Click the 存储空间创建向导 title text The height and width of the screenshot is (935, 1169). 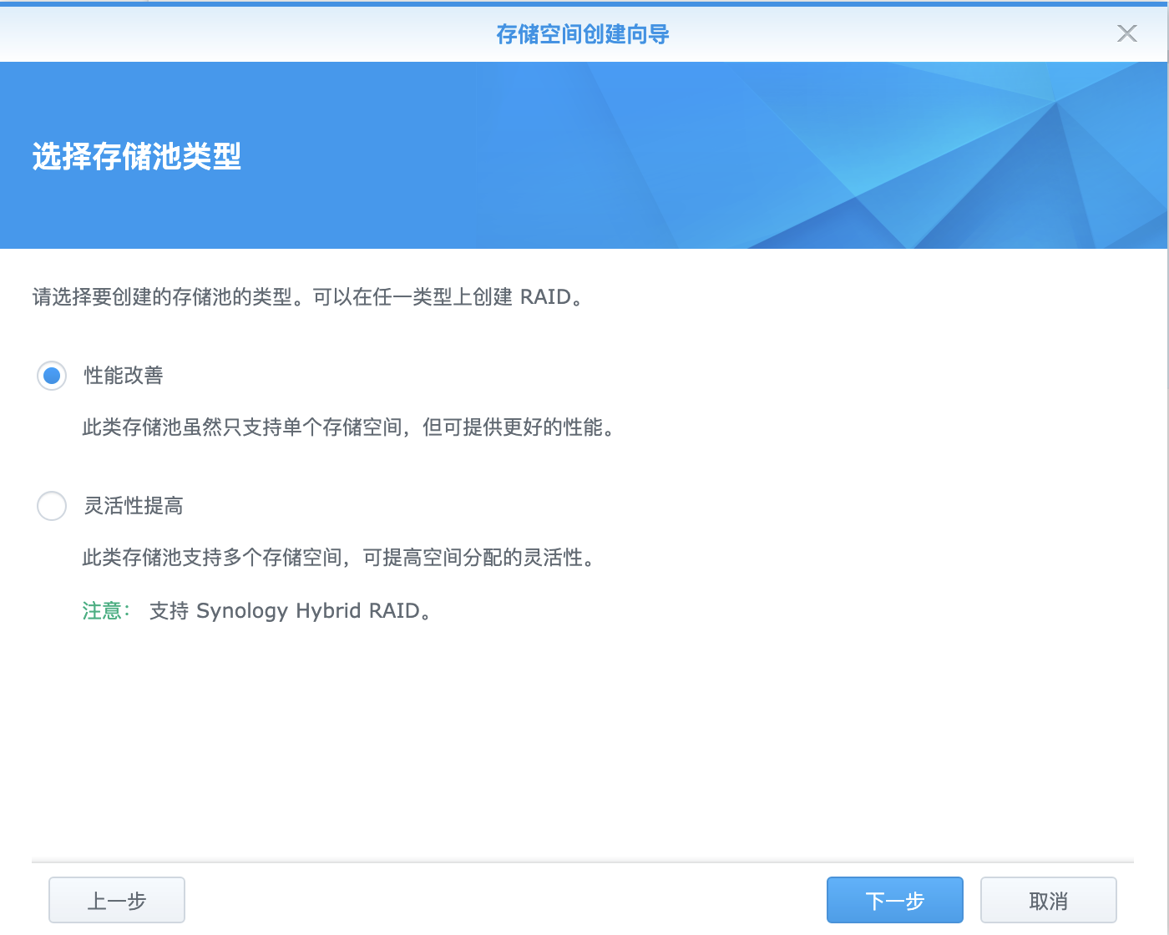point(583,34)
